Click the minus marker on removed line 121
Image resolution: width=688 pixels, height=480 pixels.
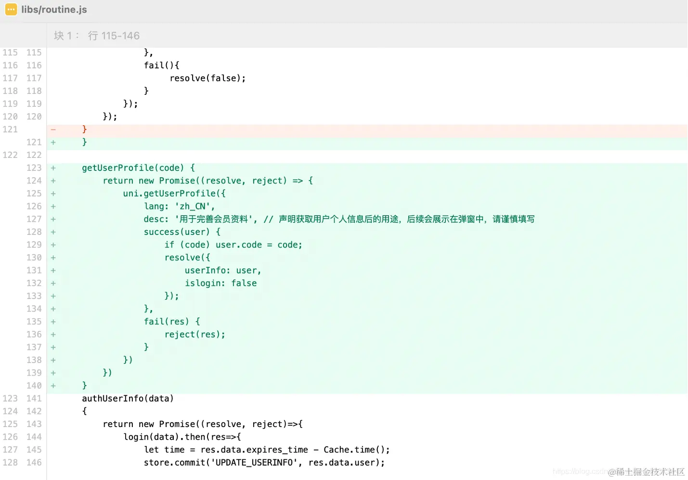pos(53,129)
